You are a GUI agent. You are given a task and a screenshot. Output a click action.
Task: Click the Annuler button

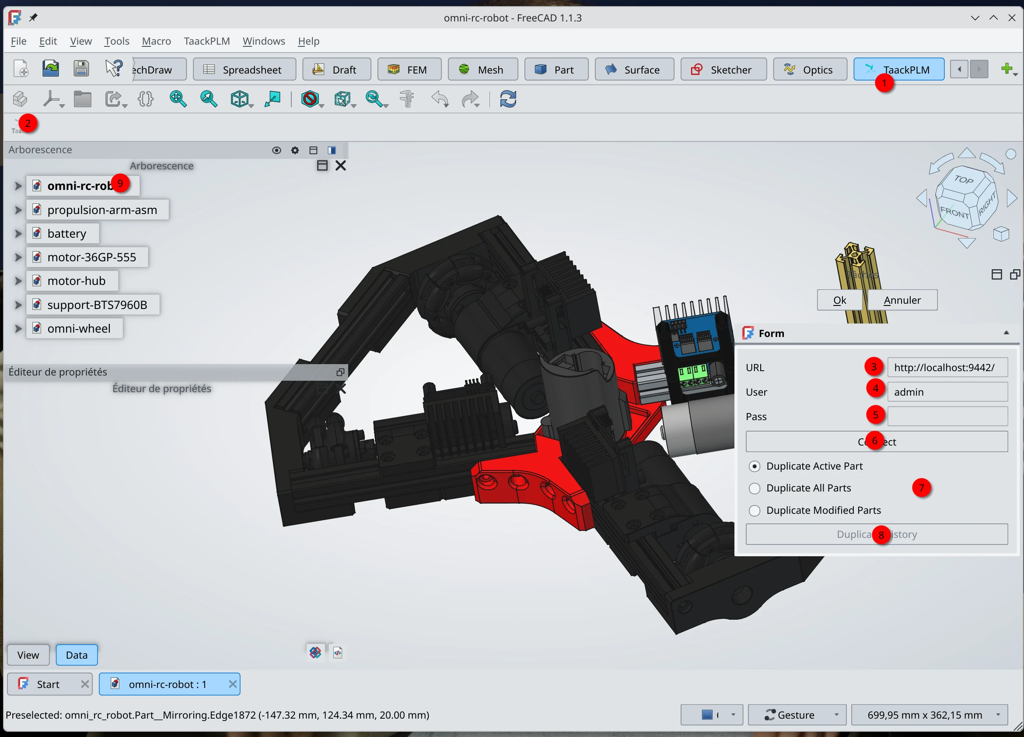902,300
